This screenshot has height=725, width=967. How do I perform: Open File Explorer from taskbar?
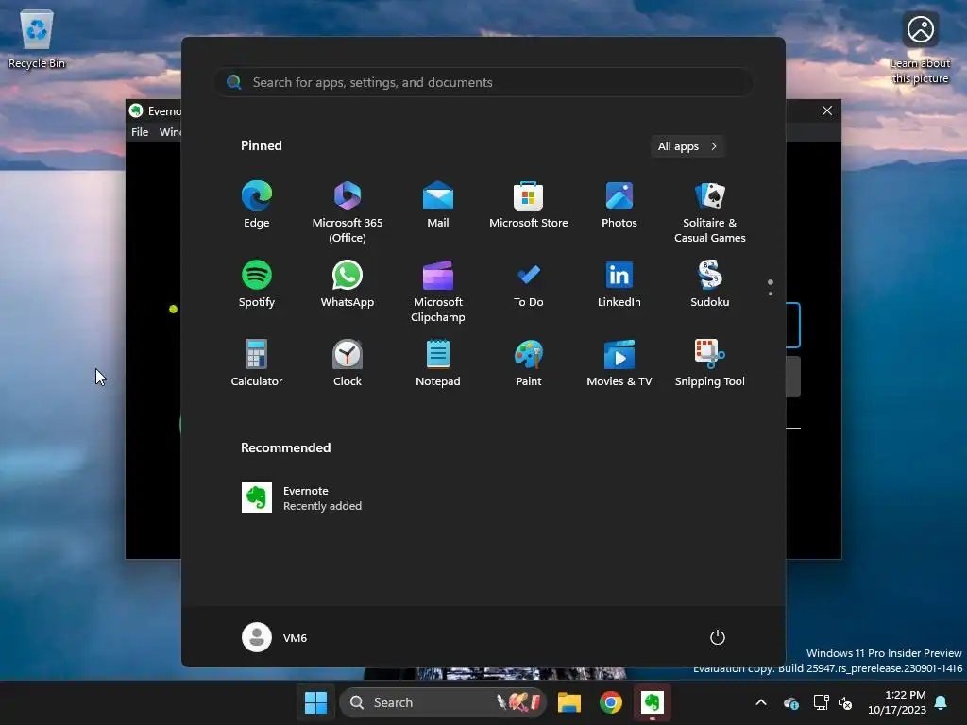tap(569, 702)
